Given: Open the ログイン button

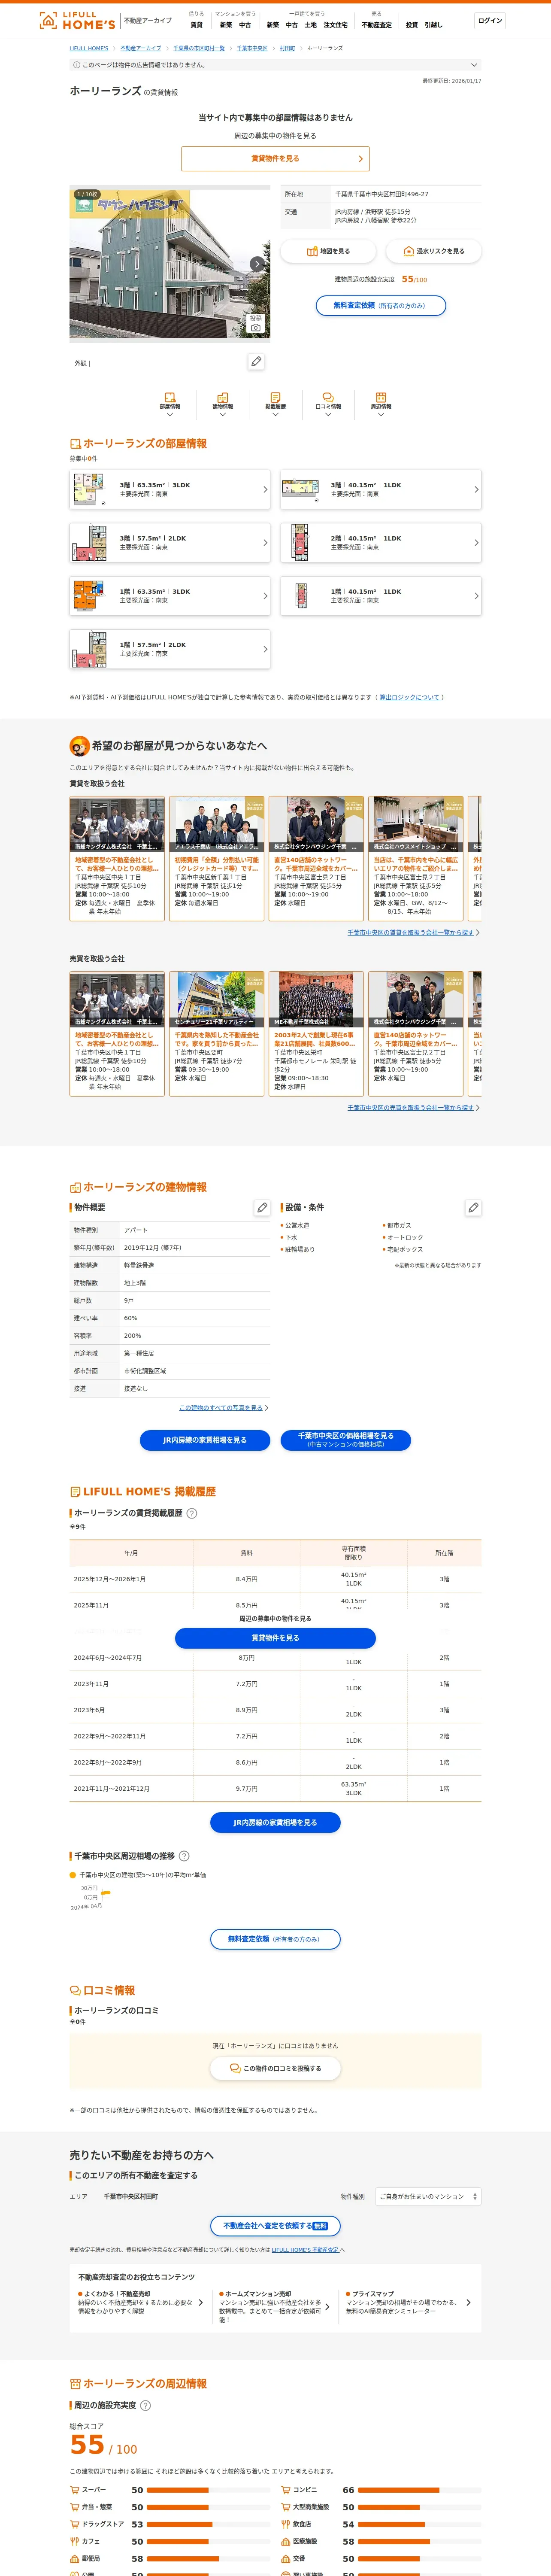Looking at the screenshot, I should point(490,20).
